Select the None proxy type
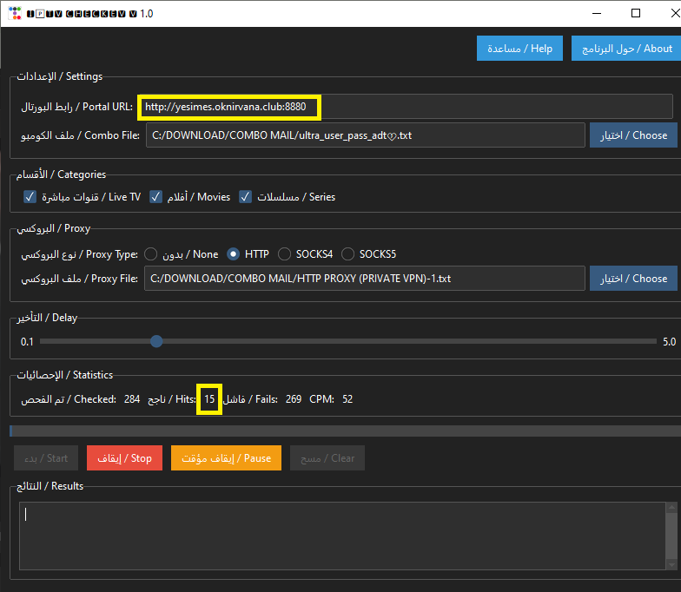The height and width of the screenshot is (592, 681). tap(150, 253)
